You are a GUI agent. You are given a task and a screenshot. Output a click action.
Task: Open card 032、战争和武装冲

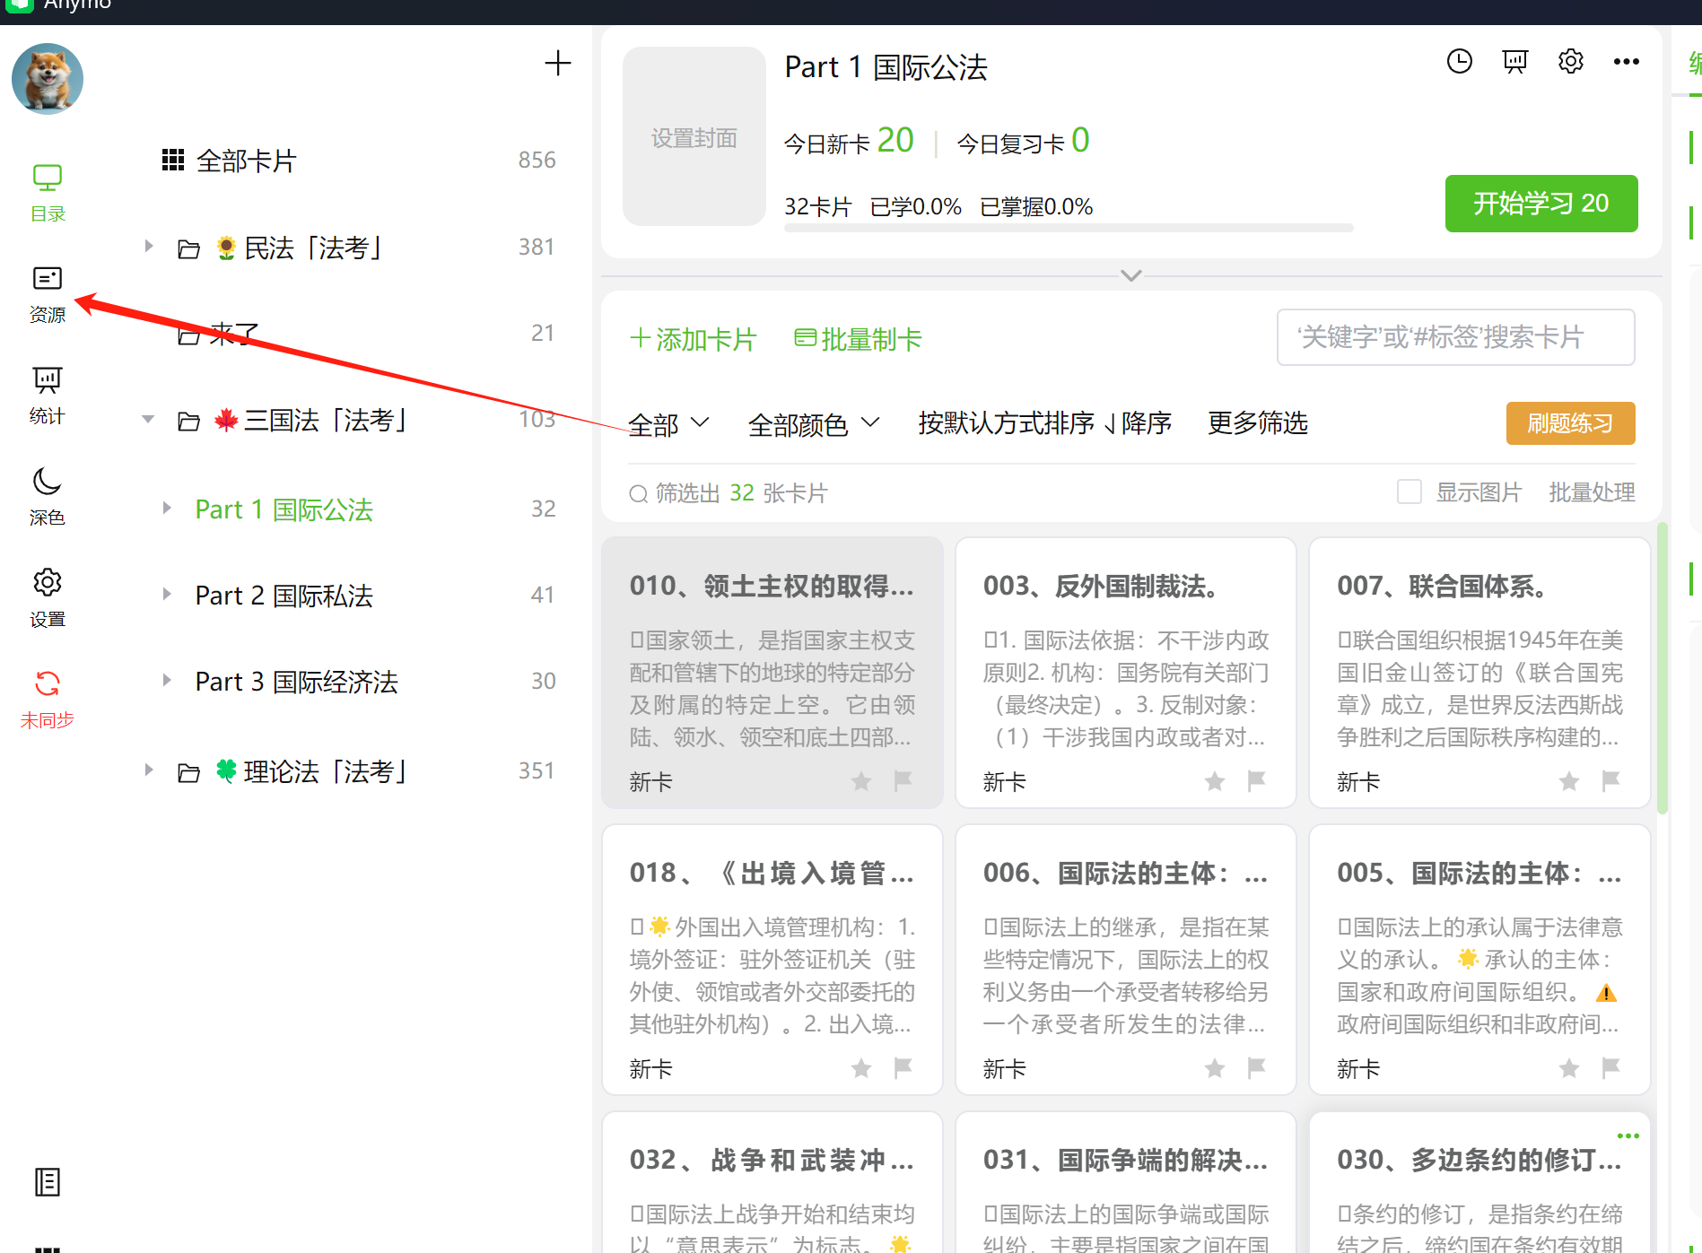point(772,1182)
